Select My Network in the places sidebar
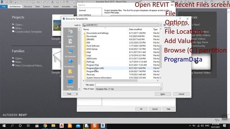Viewport: 230px width, 129px height. coord(70,63)
